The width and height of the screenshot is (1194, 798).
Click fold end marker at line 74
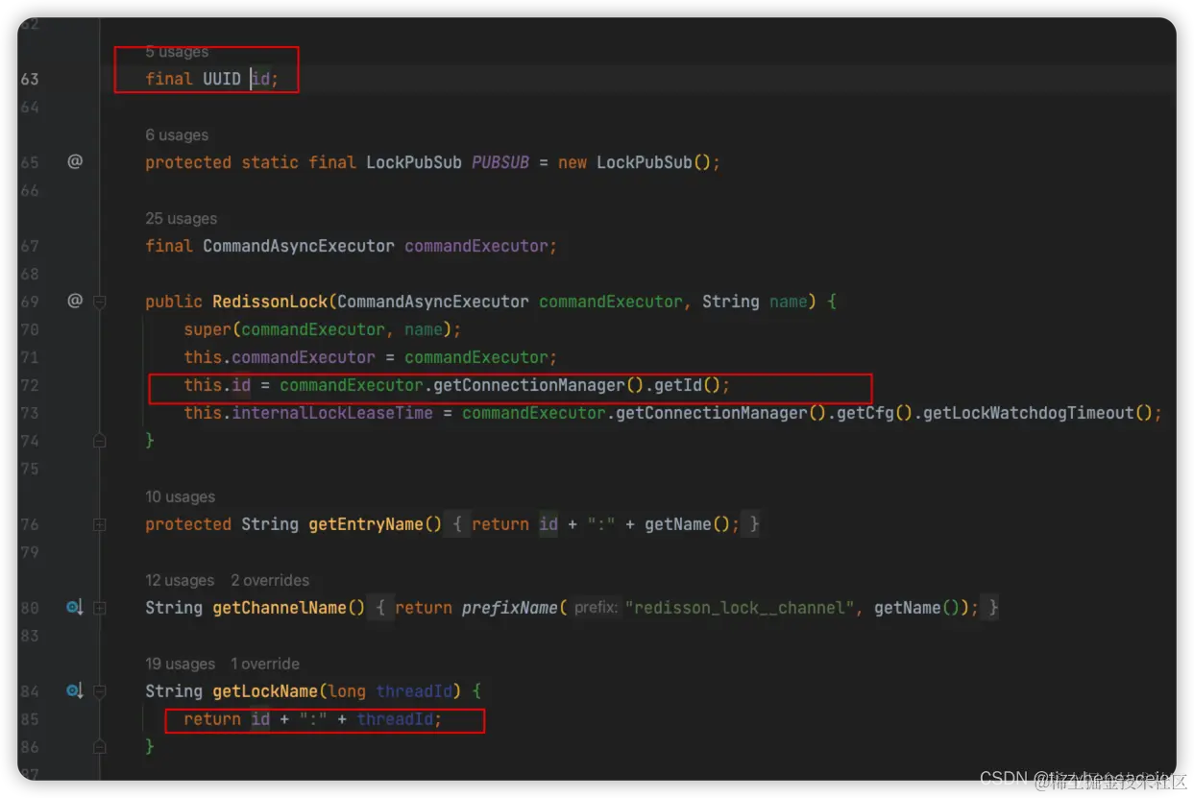(x=99, y=440)
